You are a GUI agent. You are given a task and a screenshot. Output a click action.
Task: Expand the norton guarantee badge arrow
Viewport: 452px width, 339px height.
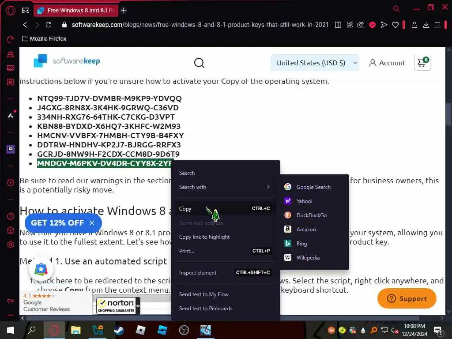click(x=138, y=305)
